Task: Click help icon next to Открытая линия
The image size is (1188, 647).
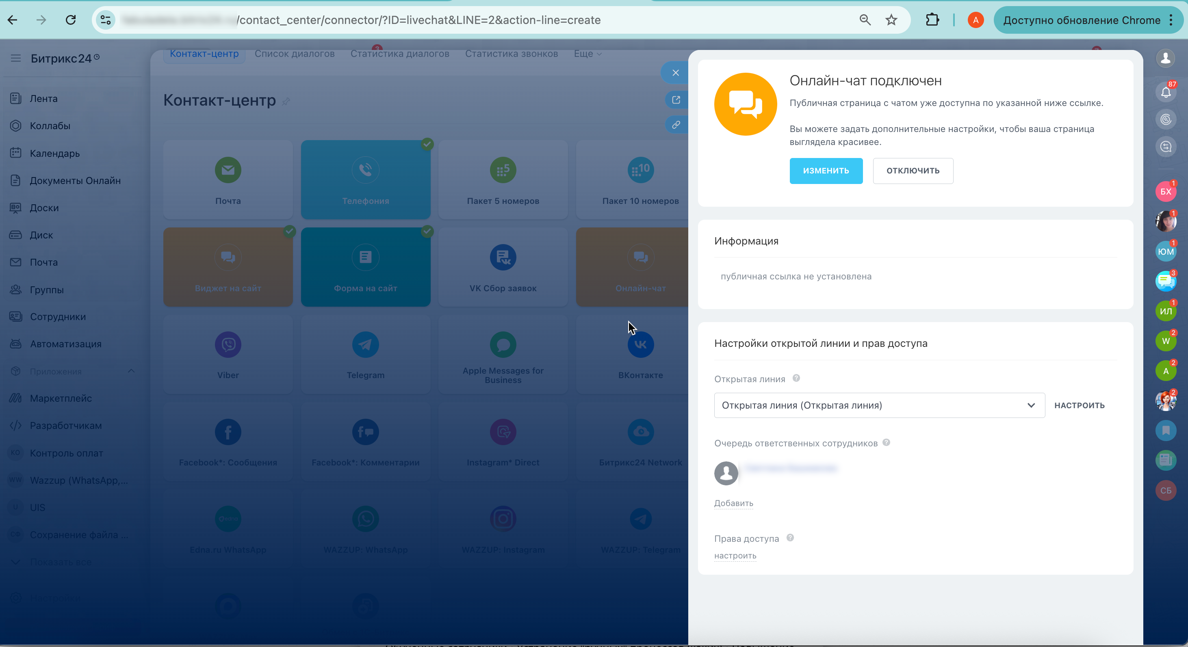Action: tap(796, 378)
